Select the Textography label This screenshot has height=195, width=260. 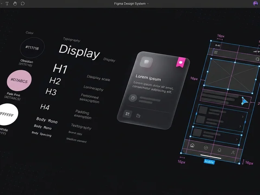tap(81, 126)
